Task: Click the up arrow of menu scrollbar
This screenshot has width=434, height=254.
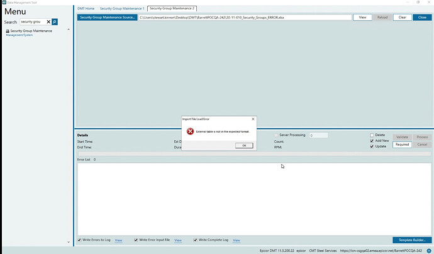Action: tap(69, 30)
